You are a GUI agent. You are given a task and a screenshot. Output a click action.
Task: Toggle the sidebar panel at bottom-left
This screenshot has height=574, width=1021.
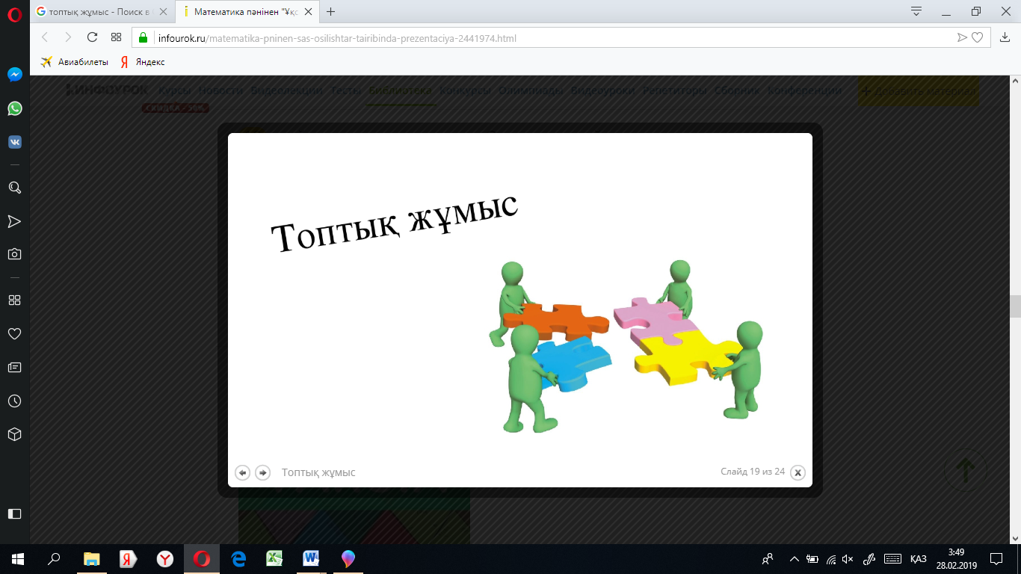[x=14, y=513]
